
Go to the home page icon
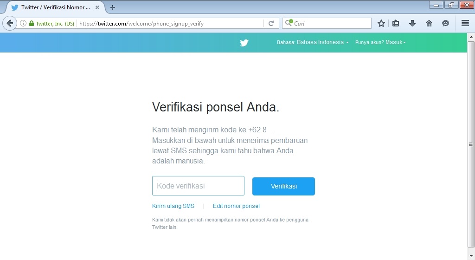coord(429,23)
